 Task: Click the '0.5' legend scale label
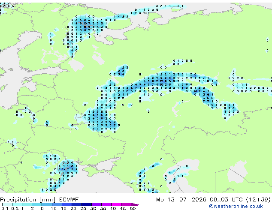tap(15, 208)
